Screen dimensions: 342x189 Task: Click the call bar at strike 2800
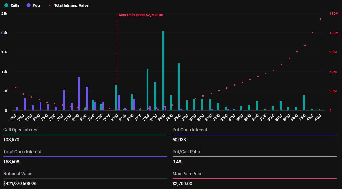click(148, 90)
